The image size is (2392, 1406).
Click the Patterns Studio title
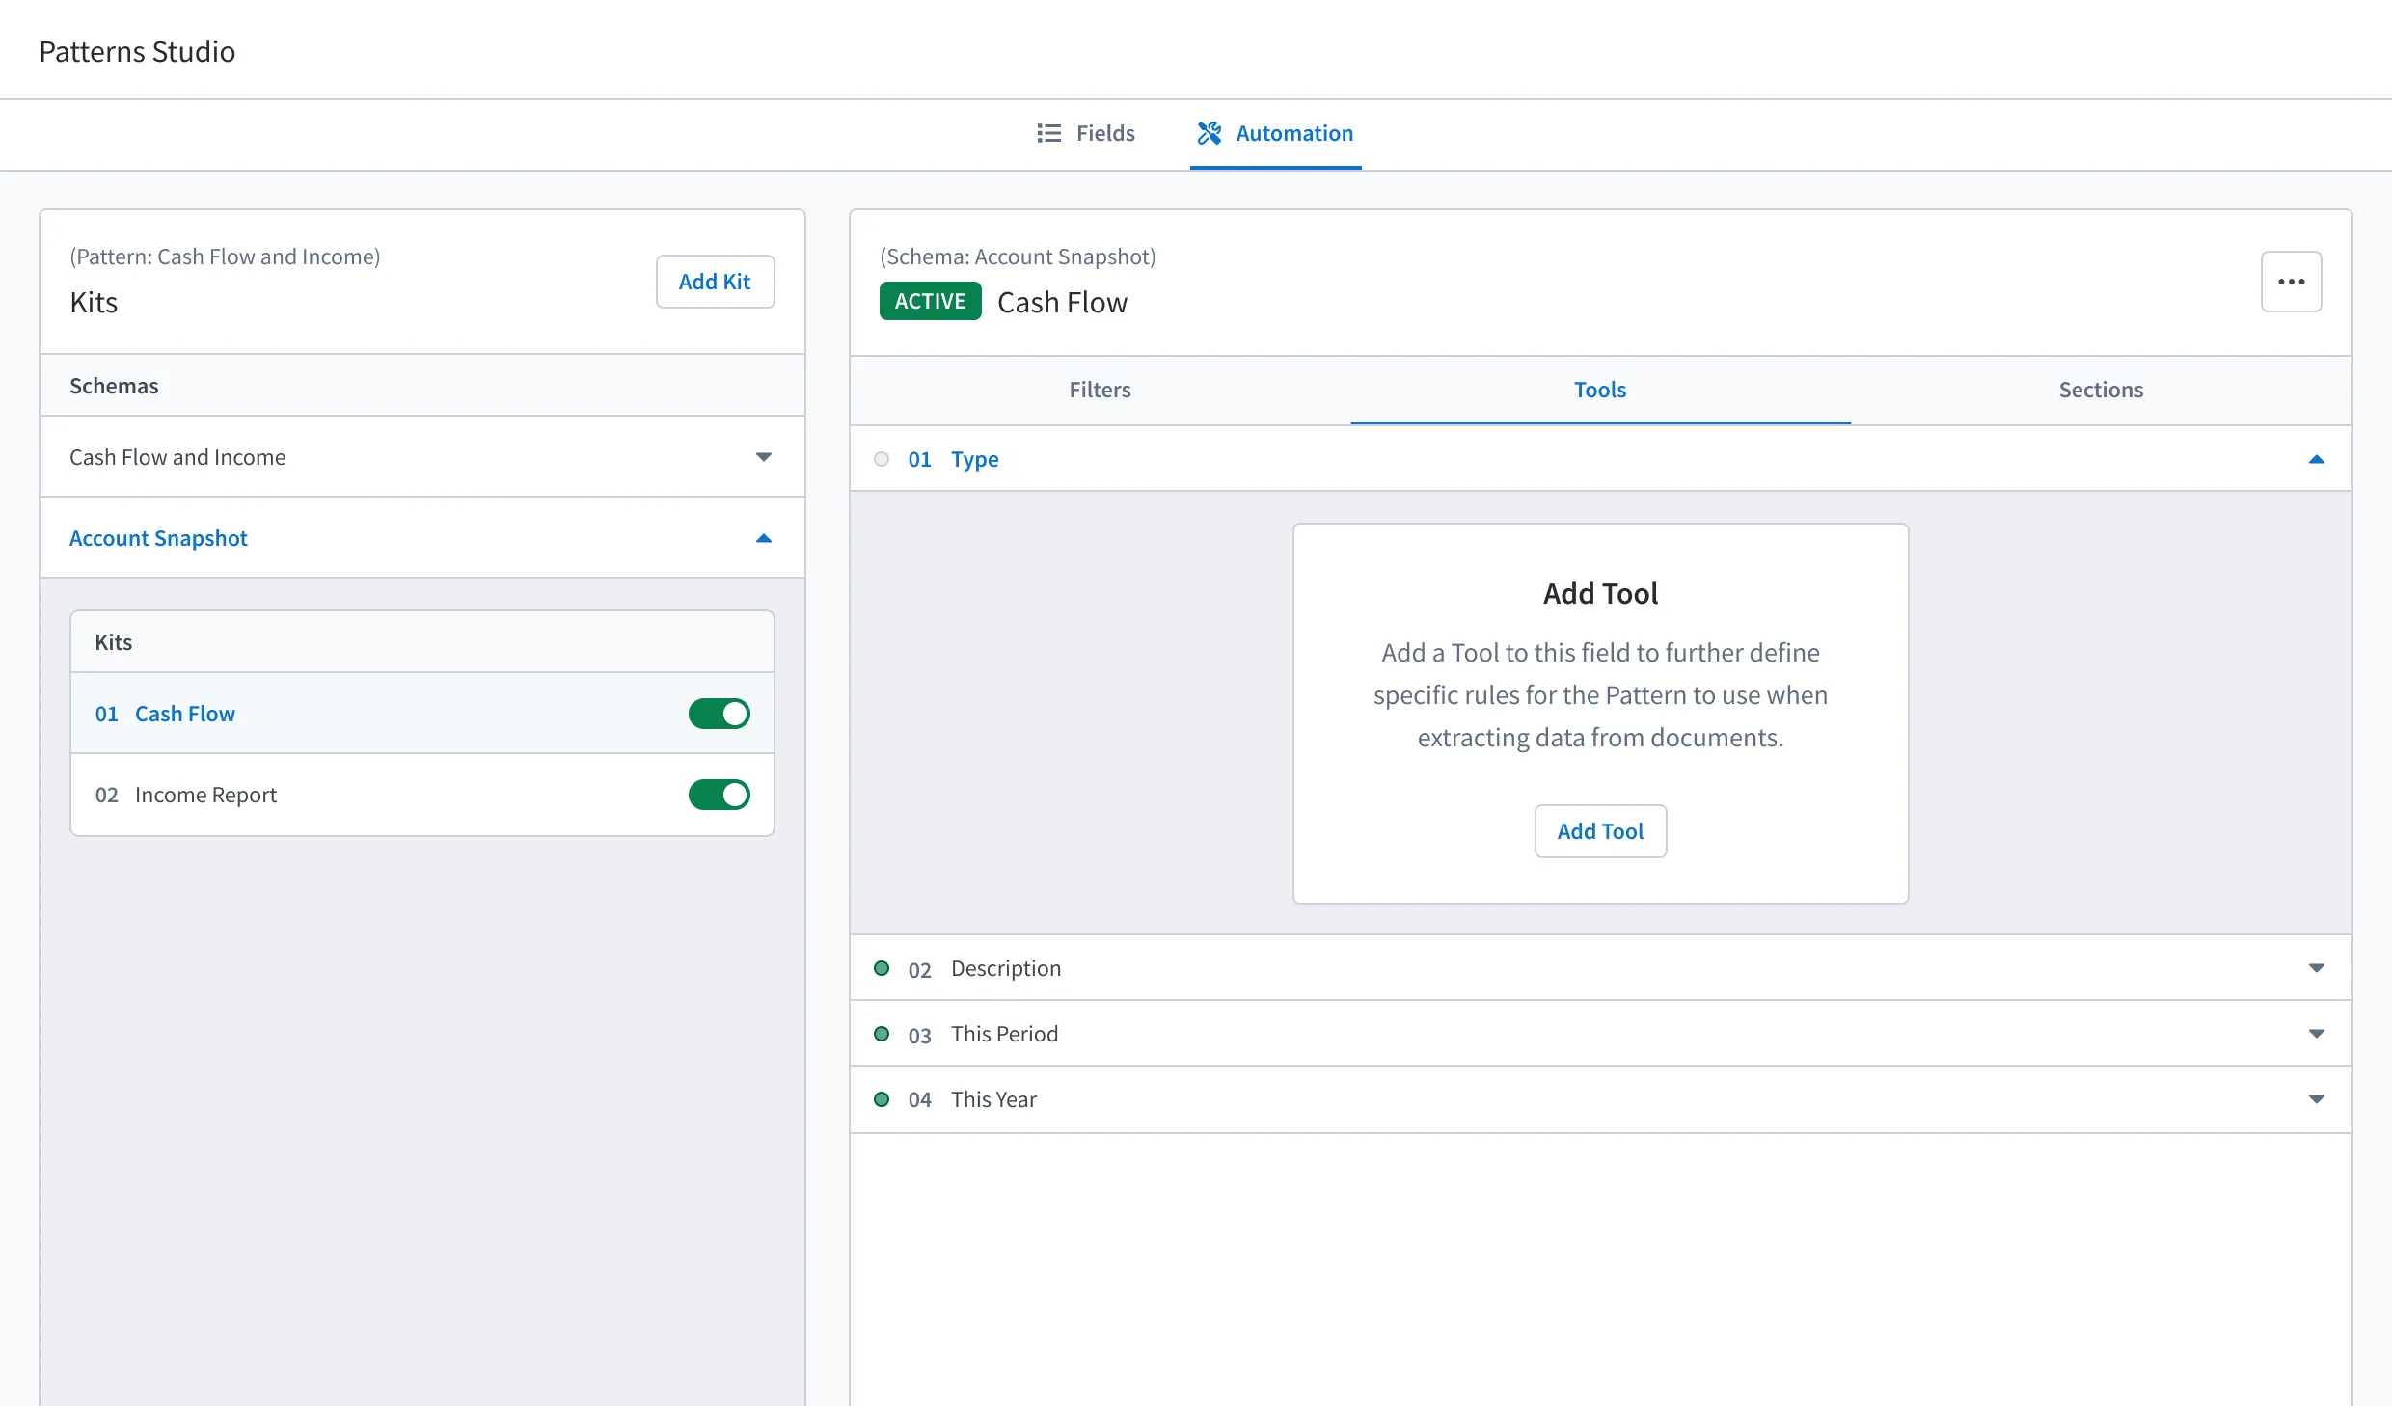(137, 51)
